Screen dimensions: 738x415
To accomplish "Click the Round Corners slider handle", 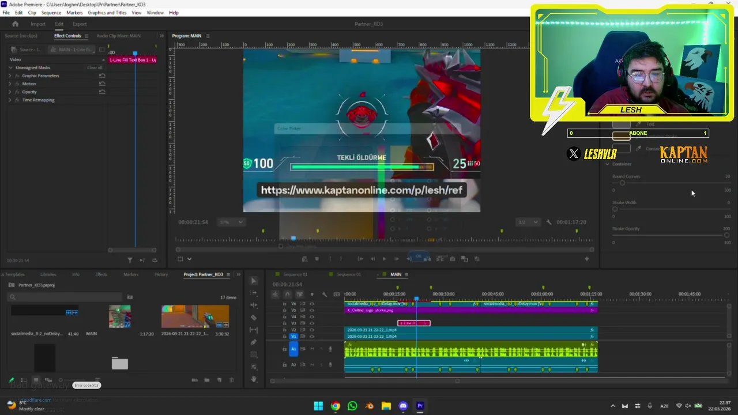I will (x=622, y=183).
